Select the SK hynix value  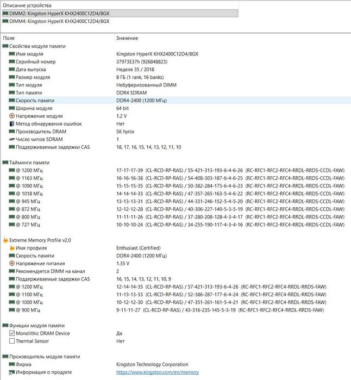point(125,132)
